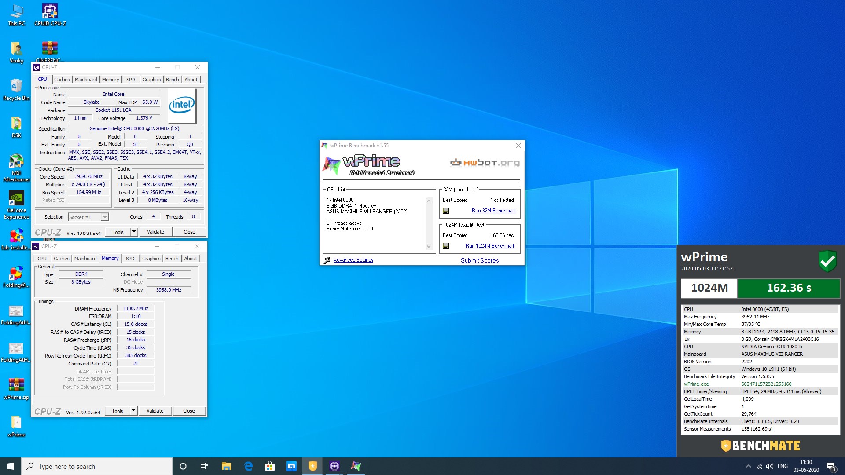The height and width of the screenshot is (475, 845).
Task: Open the Recycle Bin icon
Action: pos(16,90)
